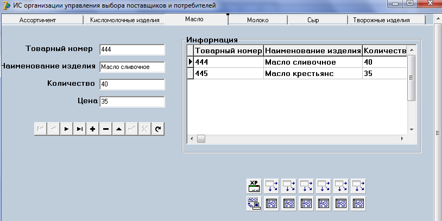Switch to the Ассортимент tab

[x=42, y=20]
